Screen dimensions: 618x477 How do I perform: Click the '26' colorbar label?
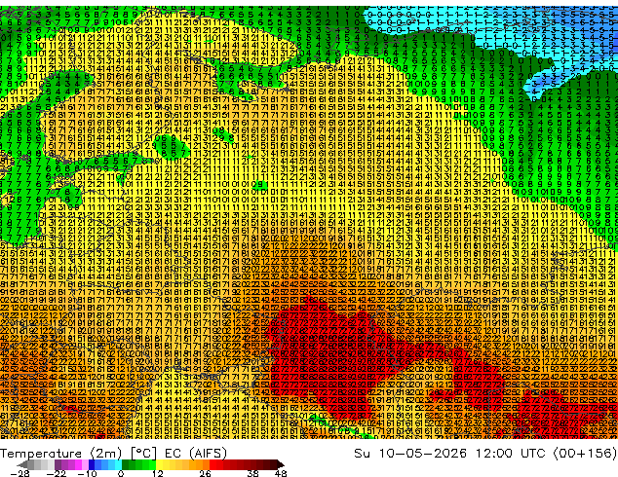(205, 473)
